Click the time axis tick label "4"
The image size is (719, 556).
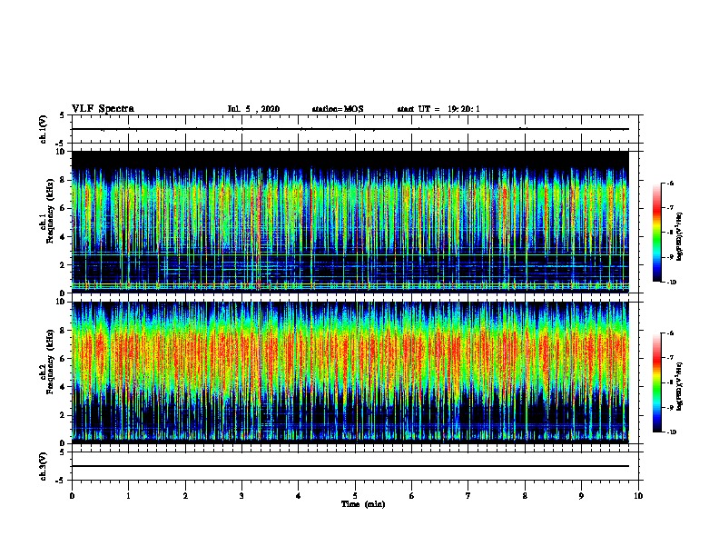tap(299, 496)
